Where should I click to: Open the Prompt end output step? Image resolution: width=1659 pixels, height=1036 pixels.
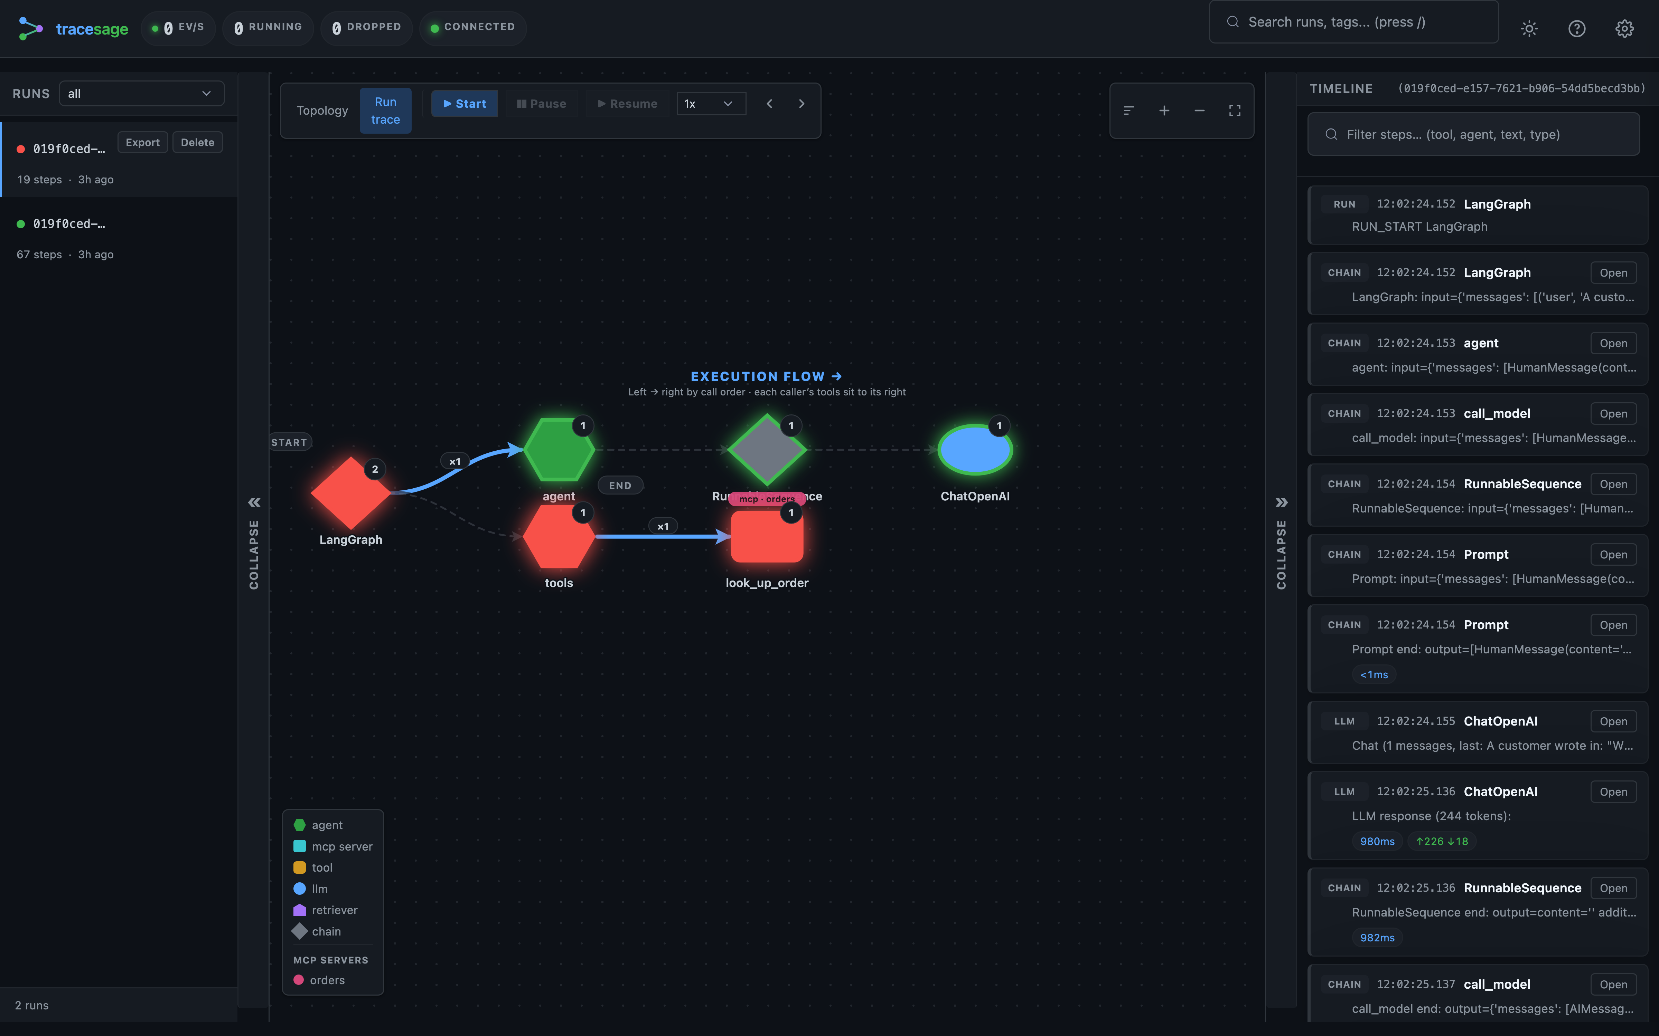pyautogui.click(x=1613, y=625)
